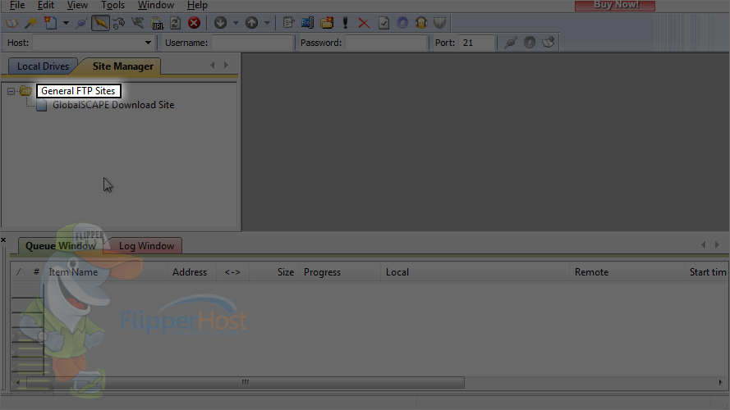Open the Help menu
The image size is (730, 410).
click(x=197, y=5)
